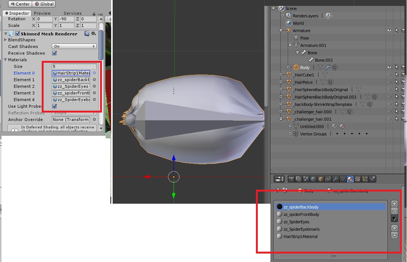Open the Render properties tab (camera icon)
Screen dimensions: 407x262
291,179
